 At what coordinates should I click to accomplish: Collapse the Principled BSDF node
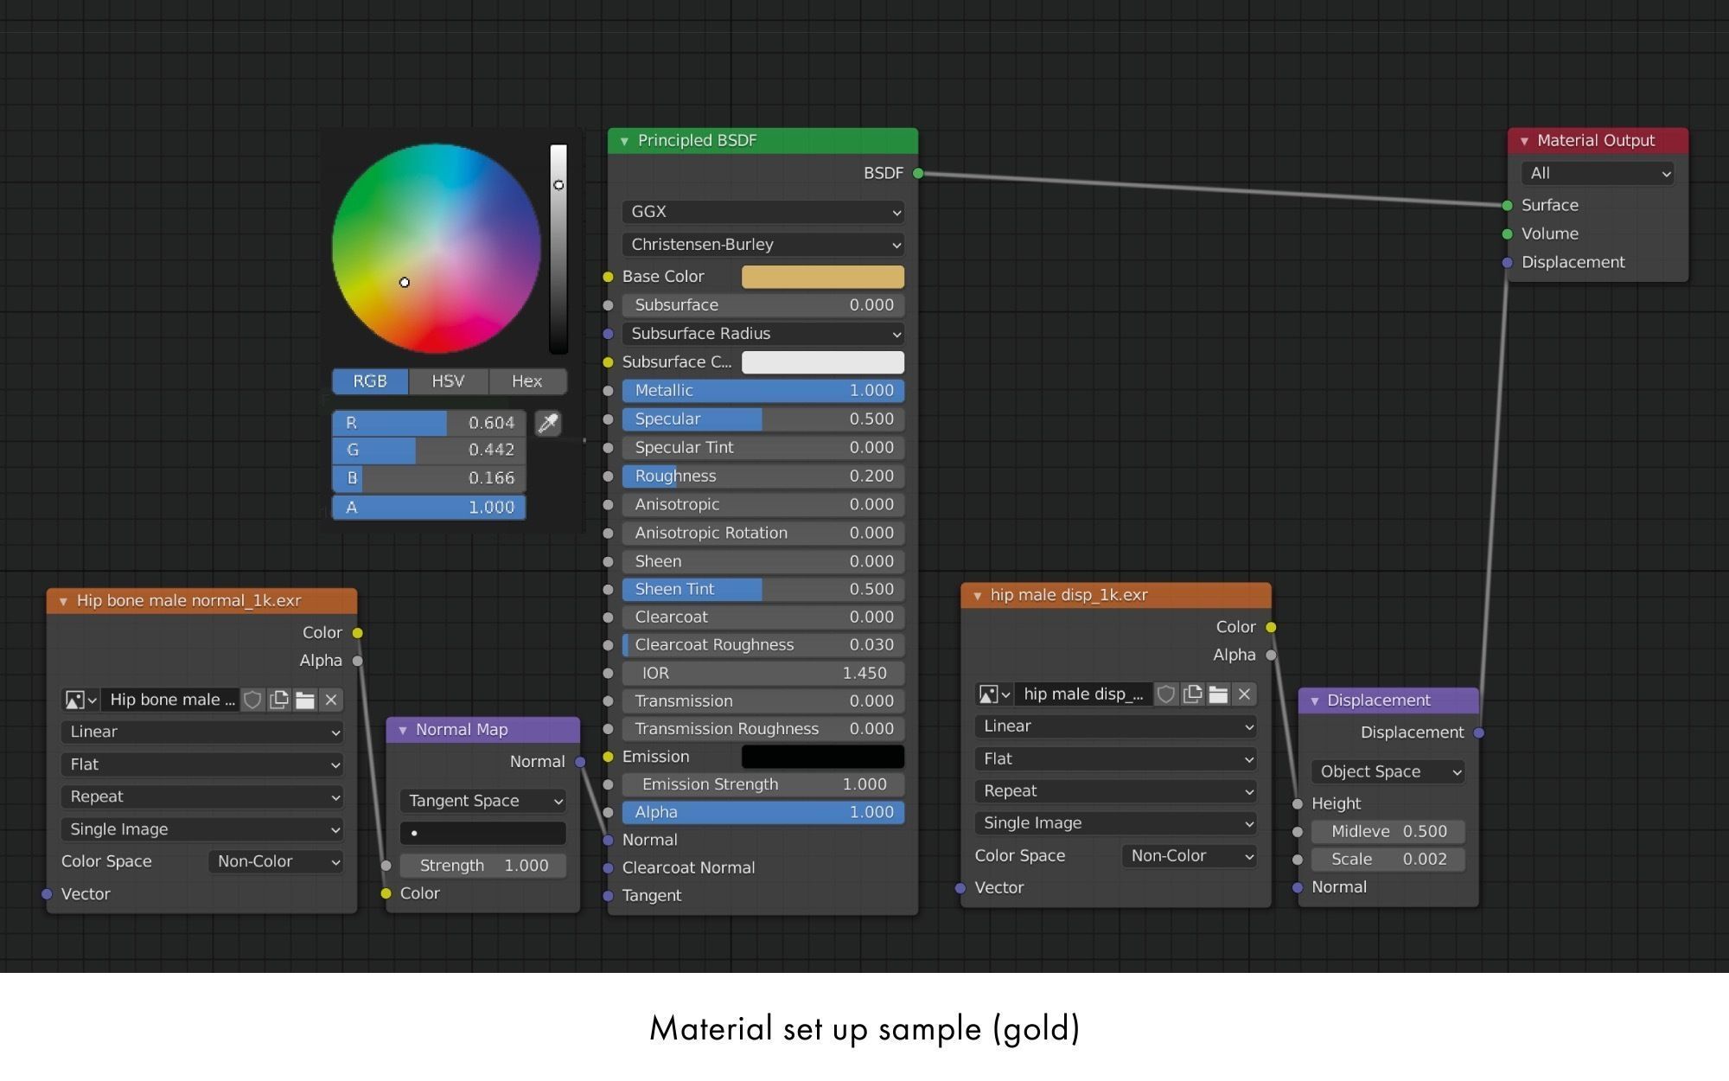coord(624,141)
